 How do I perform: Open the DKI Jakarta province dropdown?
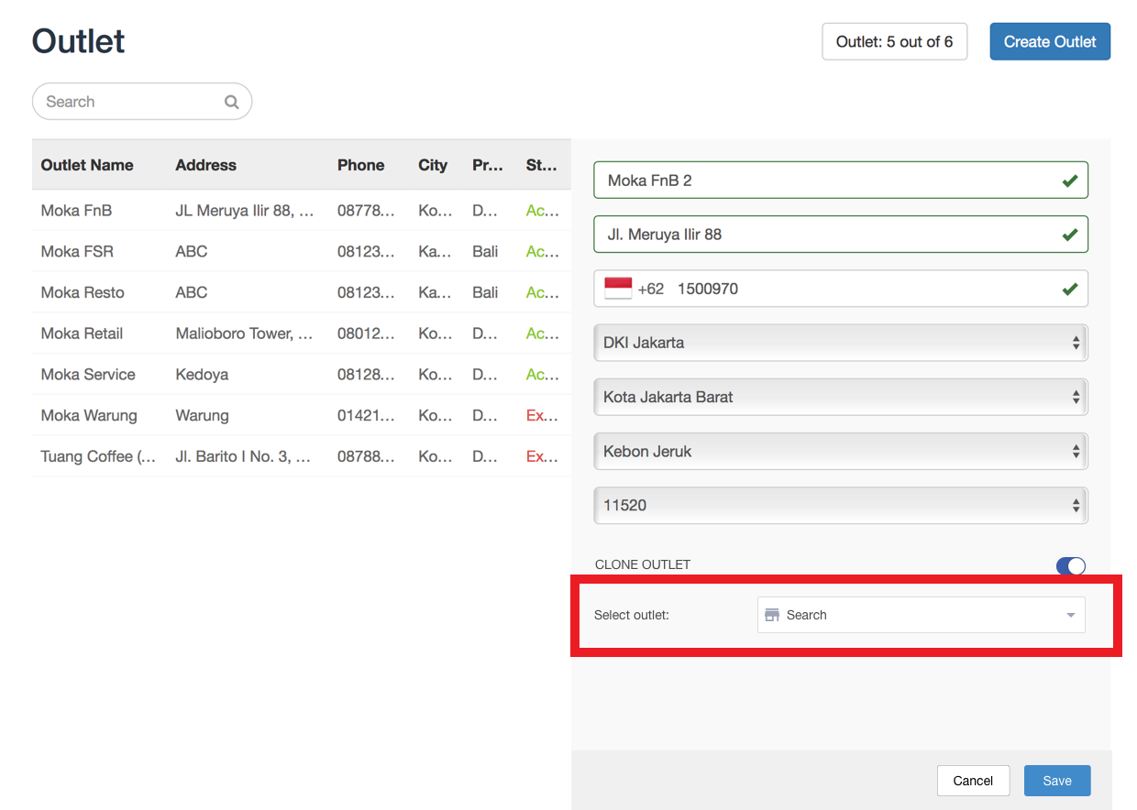[x=840, y=343]
